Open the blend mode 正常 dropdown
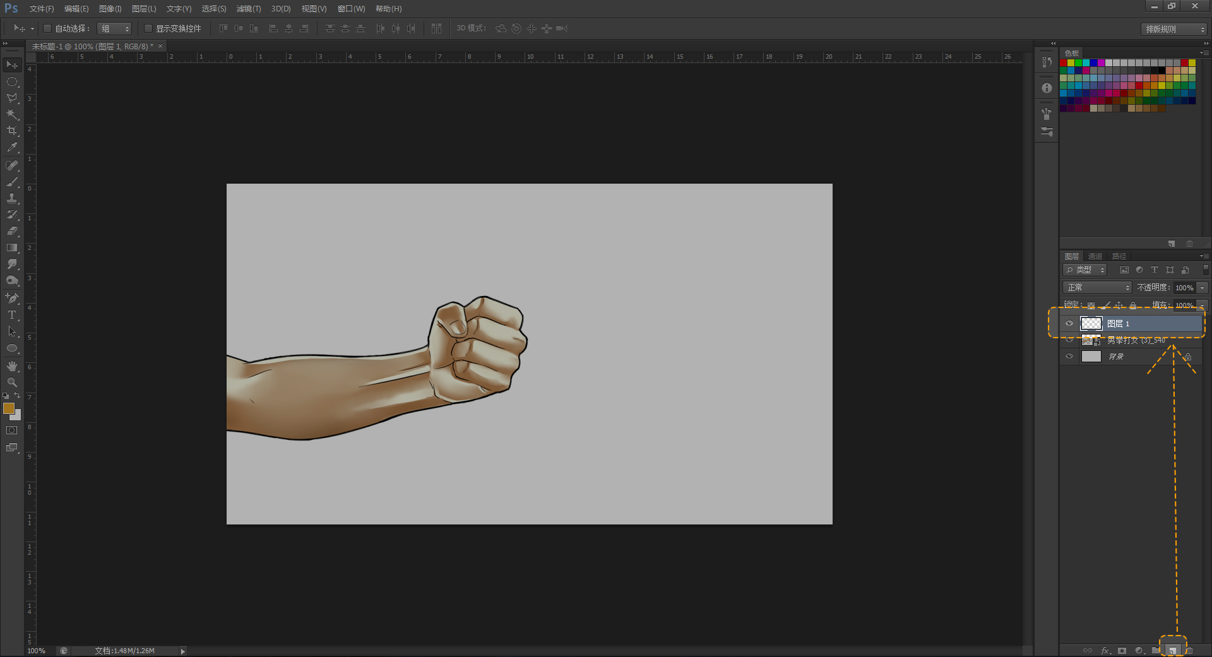Viewport: 1212px width, 657px height. [x=1098, y=288]
